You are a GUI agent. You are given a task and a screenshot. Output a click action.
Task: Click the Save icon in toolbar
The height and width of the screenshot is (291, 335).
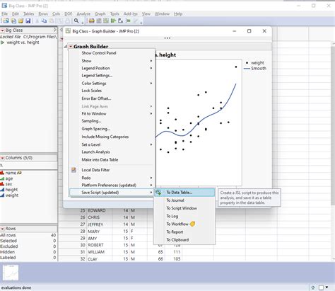(x=28, y=21)
